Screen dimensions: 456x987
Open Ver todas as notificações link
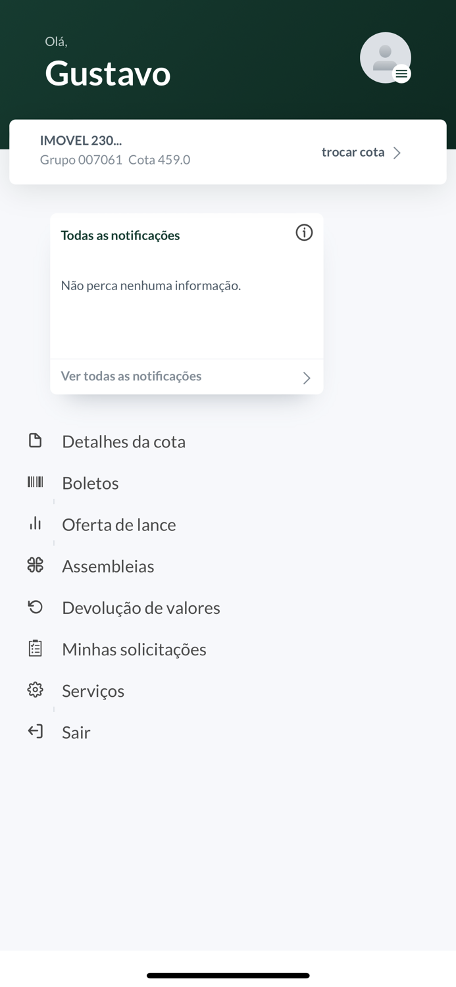[x=132, y=376]
